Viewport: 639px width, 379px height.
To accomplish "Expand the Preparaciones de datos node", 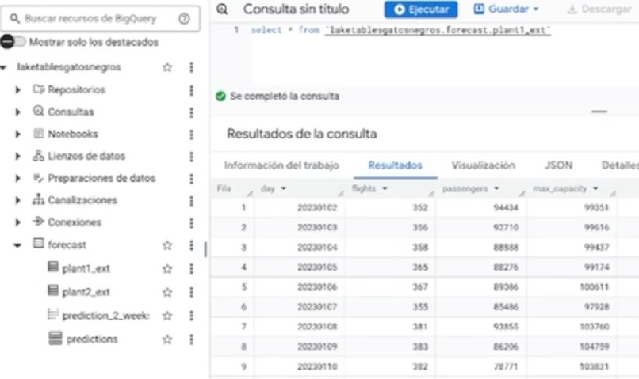I will click(18, 178).
